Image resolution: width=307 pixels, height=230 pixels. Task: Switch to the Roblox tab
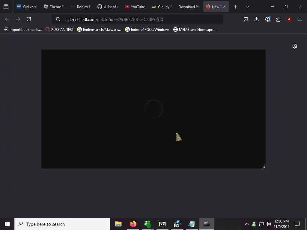point(81,7)
